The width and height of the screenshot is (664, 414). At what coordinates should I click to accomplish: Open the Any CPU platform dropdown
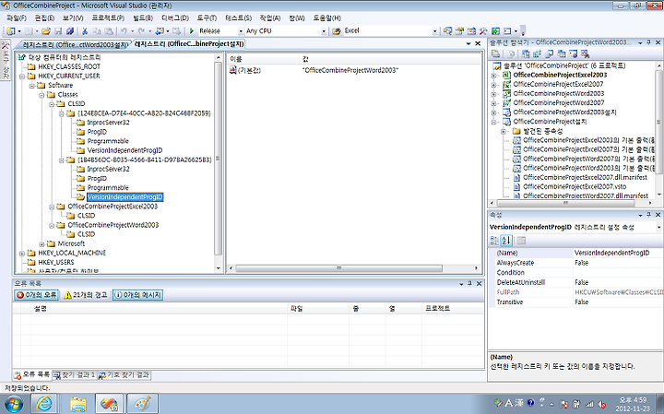tap(324, 31)
